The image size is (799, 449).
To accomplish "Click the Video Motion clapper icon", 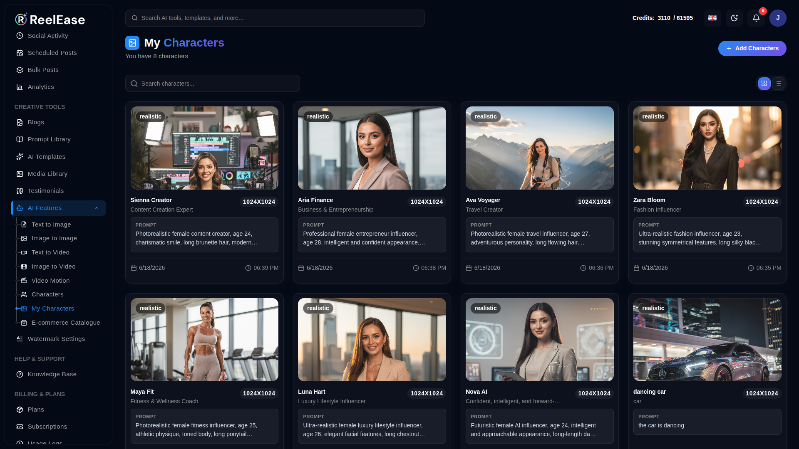I will pyautogui.click(x=24, y=281).
